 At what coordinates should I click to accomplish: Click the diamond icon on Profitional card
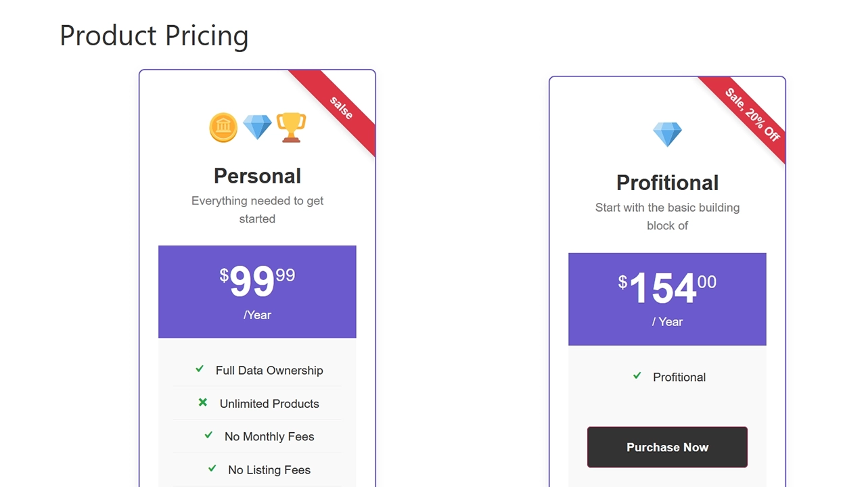point(667,134)
